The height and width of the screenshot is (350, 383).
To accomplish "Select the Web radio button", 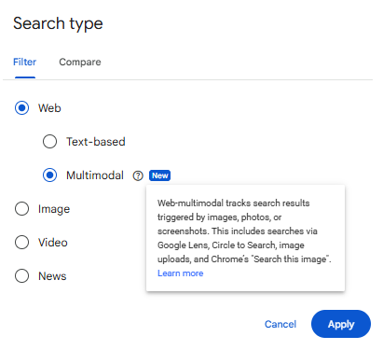I will pyautogui.click(x=21, y=108).
